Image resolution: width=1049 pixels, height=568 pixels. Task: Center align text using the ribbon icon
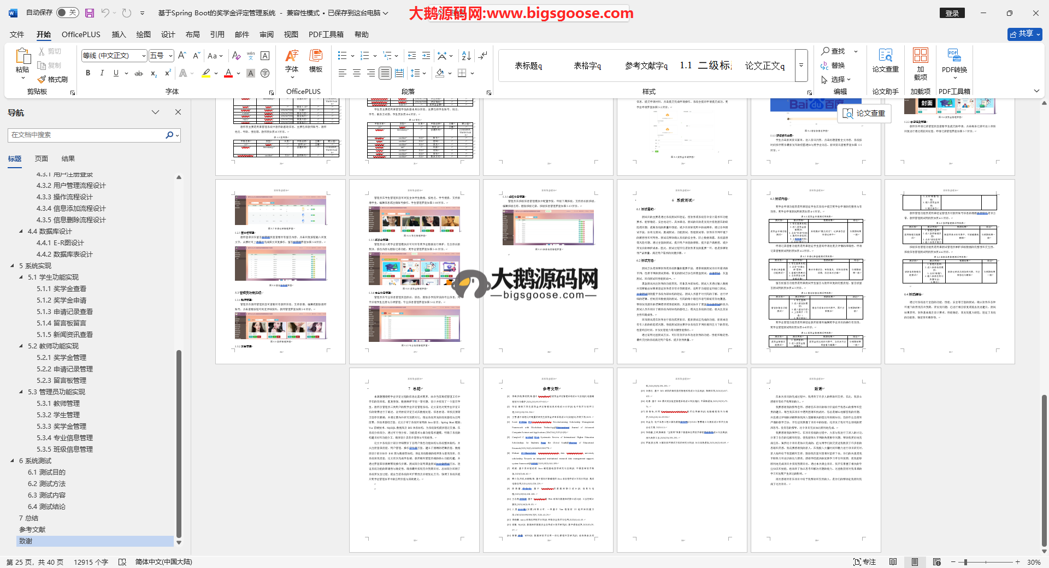356,73
